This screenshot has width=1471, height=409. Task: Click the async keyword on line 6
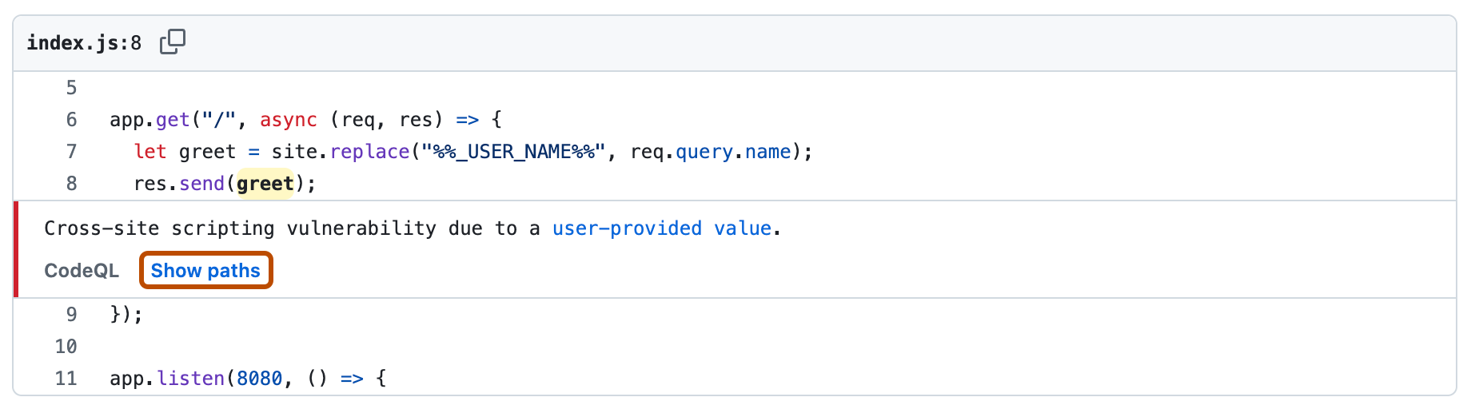[288, 120]
